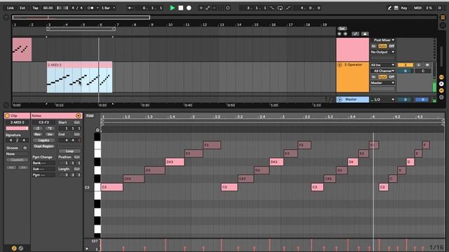Show the browser via top-right stacked icon
Image resolution: width=449 pixels, height=252 pixels.
pyautogui.click(x=443, y=17)
